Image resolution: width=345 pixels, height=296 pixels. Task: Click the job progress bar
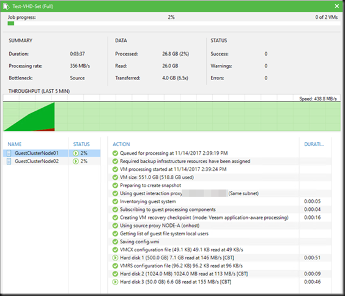tap(174, 23)
